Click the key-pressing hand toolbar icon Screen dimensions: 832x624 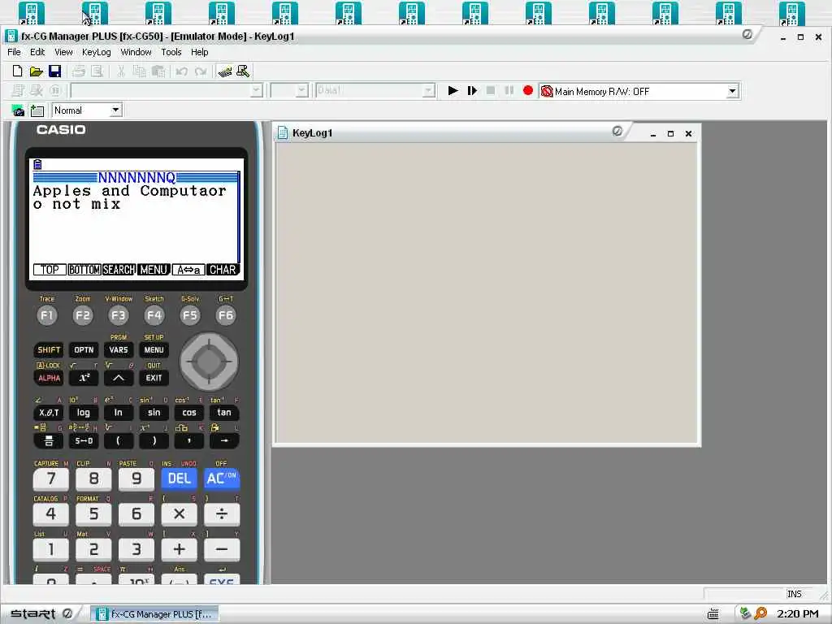225,71
